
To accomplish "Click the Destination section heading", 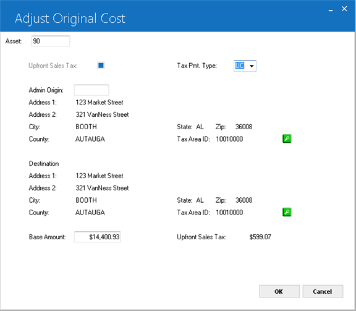I will coord(44,164).
